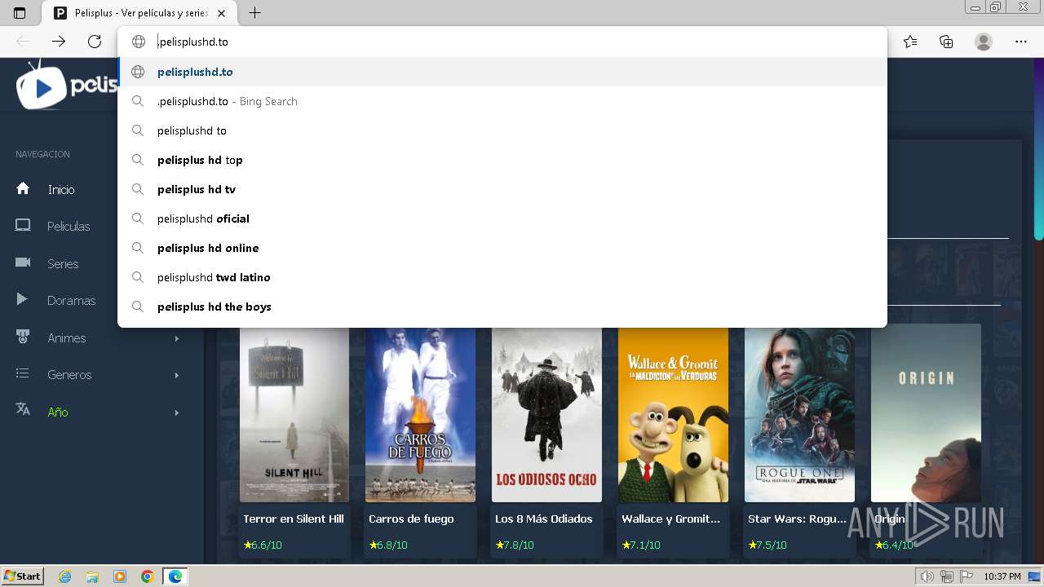This screenshot has width=1044, height=587.
Task: Click 'Wallace y Gromit...' title
Action: click(671, 519)
